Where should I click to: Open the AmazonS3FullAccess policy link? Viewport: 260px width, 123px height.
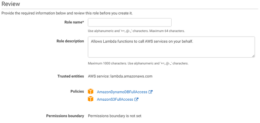click(x=115, y=99)
